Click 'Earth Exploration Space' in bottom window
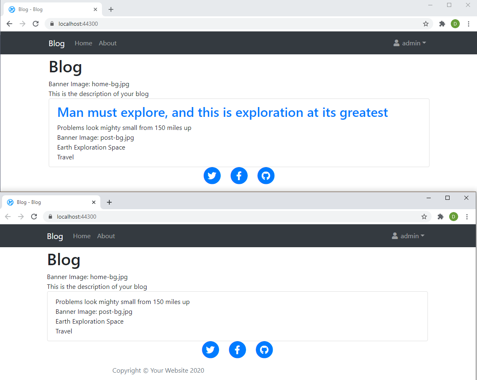This screenshot has width=477, height=380. (x=89, y=322)
